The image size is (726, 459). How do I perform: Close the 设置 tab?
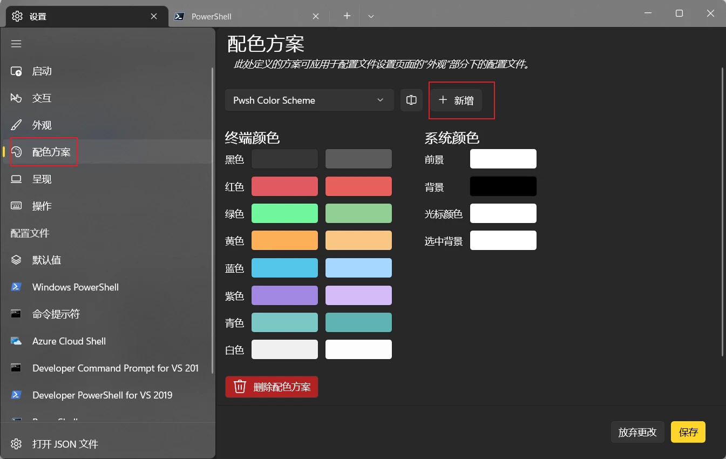pyautogui.click(x=154, y=16)
